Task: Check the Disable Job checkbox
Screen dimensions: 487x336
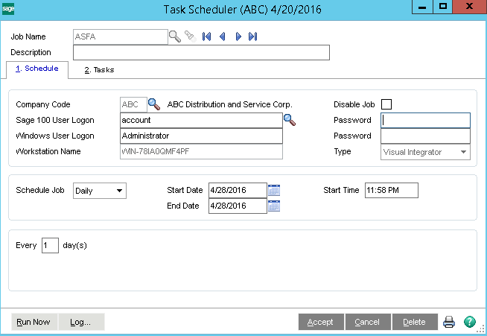Action: click(386, 104)
